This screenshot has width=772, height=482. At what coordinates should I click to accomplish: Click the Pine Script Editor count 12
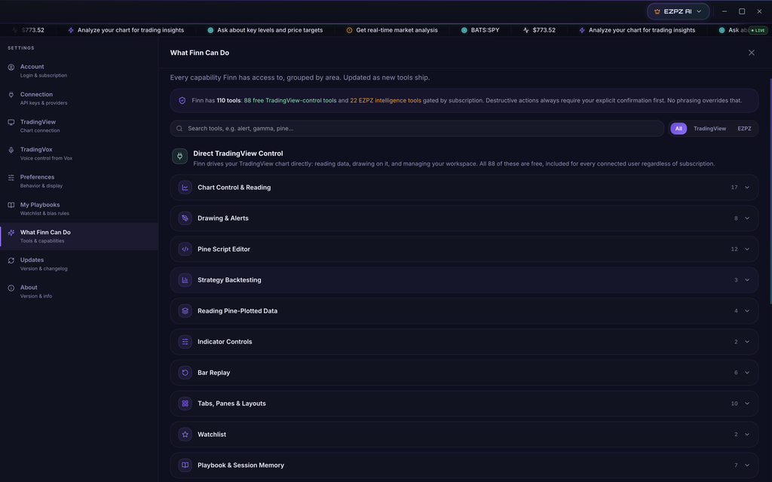(734, 249)
